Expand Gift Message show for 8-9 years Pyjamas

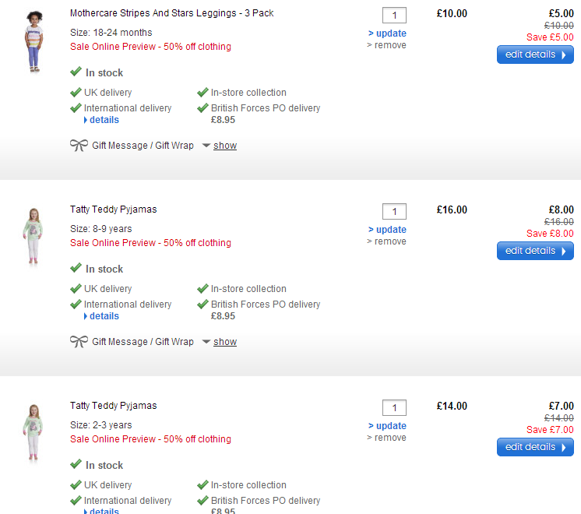tap(225, 342)
